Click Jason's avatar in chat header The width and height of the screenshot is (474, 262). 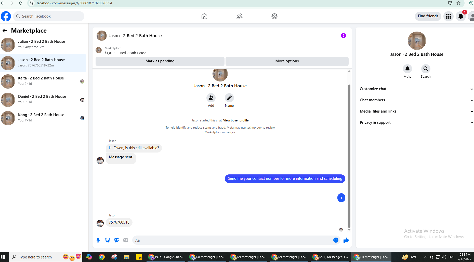click(x=101, y=36)
